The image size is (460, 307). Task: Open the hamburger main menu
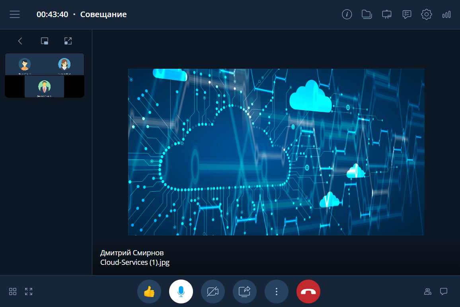coord(15,14)
